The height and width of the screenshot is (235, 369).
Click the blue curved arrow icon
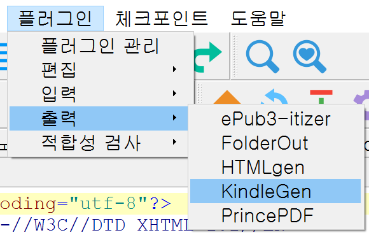point(274,97)
